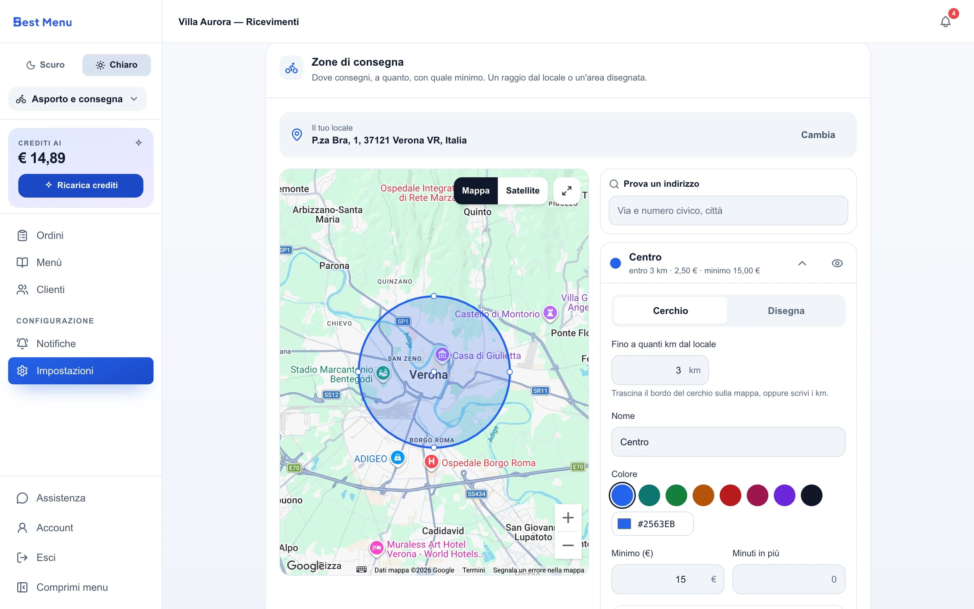Click the Casa di Giulietta map marker
Screen dimensions: 974x609
click(x=442, y=355)
